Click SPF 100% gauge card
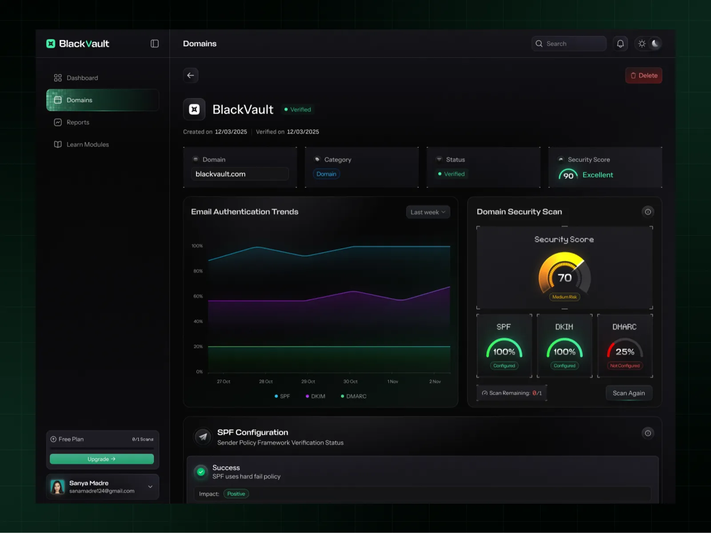 tap(504, 346)
